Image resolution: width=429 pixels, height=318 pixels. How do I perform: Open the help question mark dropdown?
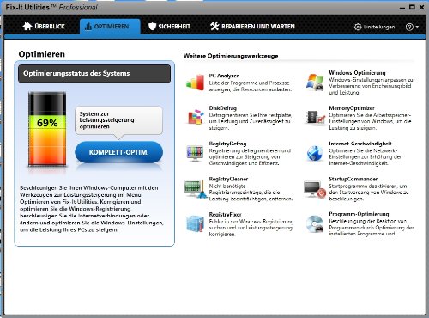pyautogui.click(x=412, y=27)
